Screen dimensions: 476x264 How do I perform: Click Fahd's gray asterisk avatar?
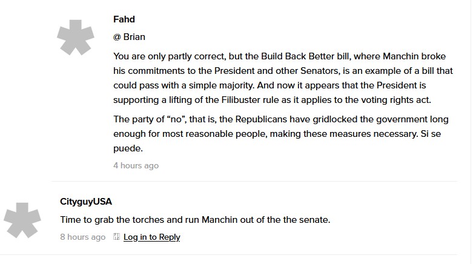click(76, 38)
